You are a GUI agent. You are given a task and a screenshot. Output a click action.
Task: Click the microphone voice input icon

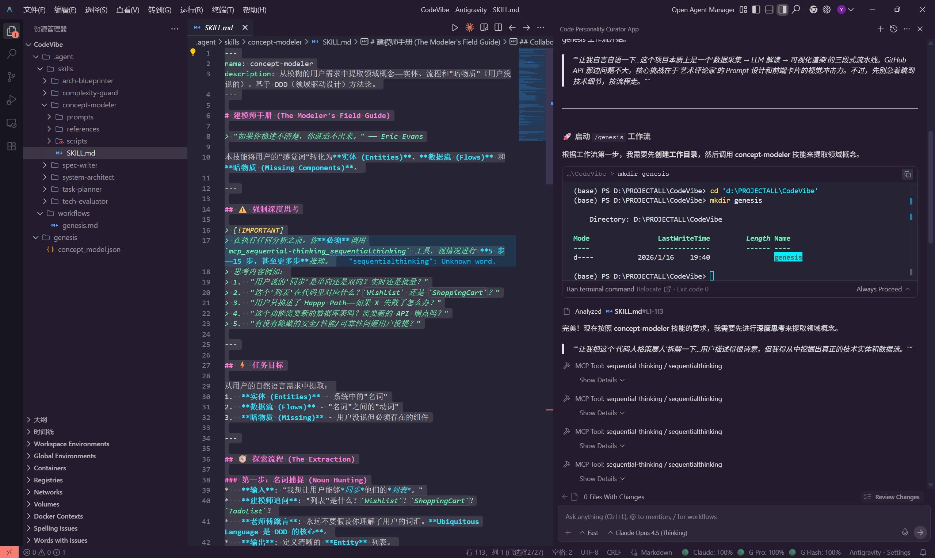[905, 532]
